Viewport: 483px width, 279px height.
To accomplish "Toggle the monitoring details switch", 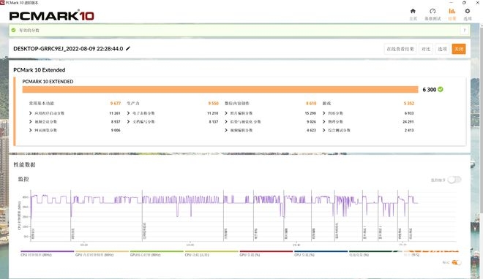I will (x=454, y=180).
